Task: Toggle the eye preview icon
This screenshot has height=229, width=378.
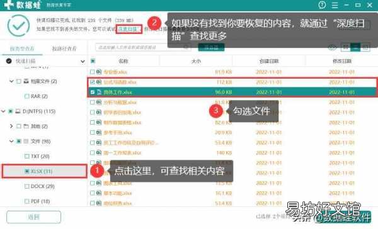Action: click(x=332, y=47)
